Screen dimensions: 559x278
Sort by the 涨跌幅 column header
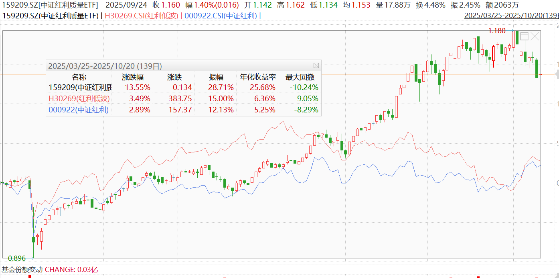(x=133, y=77)
